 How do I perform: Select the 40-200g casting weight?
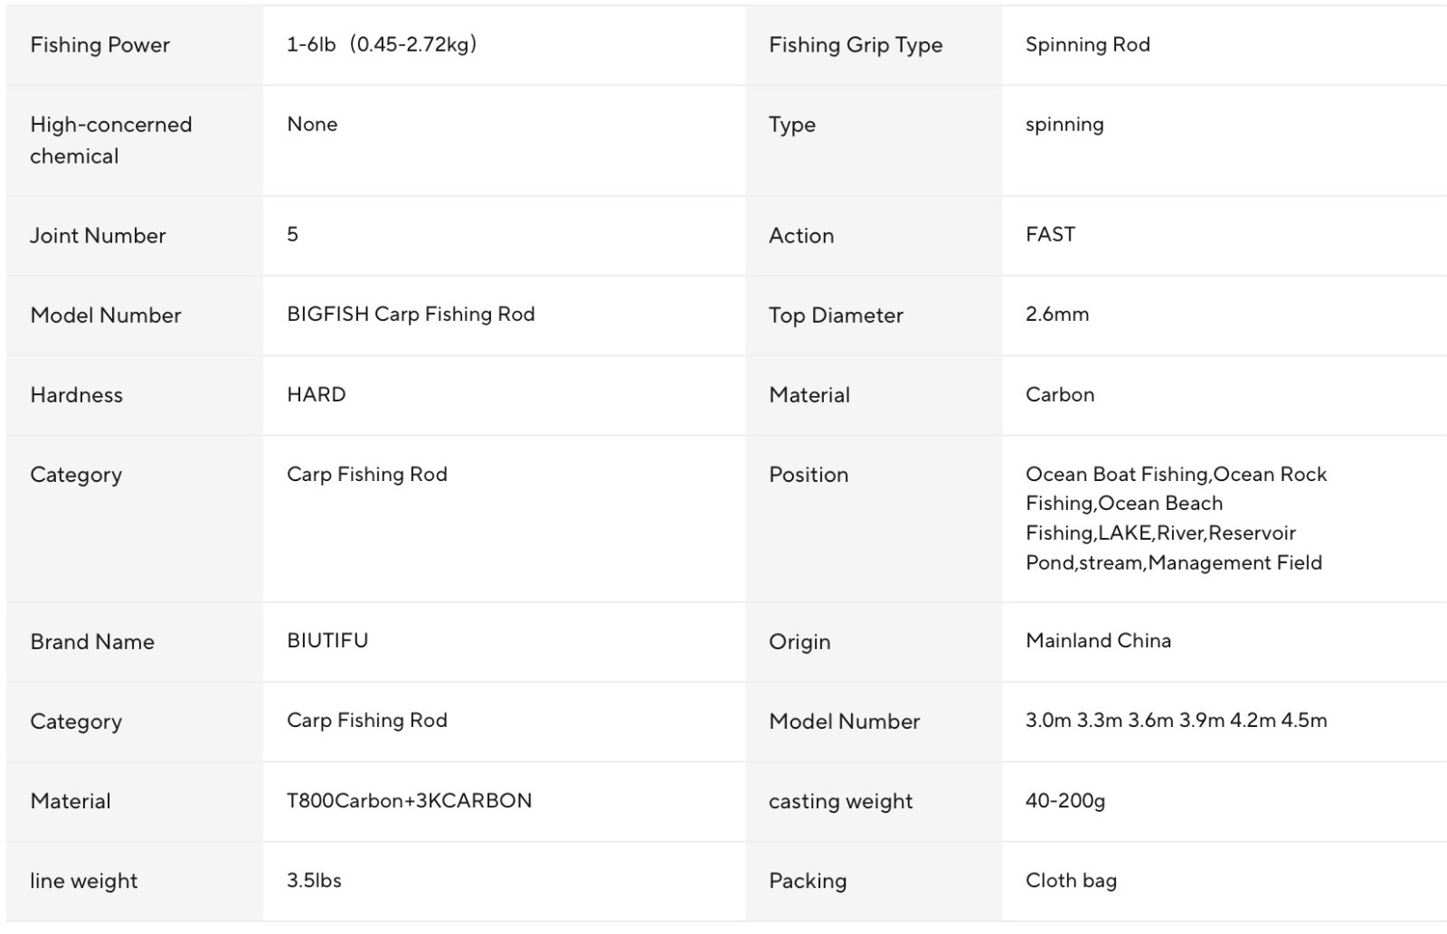pos(1065,800)
